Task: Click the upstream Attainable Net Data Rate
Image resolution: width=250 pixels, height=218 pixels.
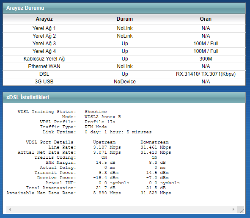Action: [107, 193]
